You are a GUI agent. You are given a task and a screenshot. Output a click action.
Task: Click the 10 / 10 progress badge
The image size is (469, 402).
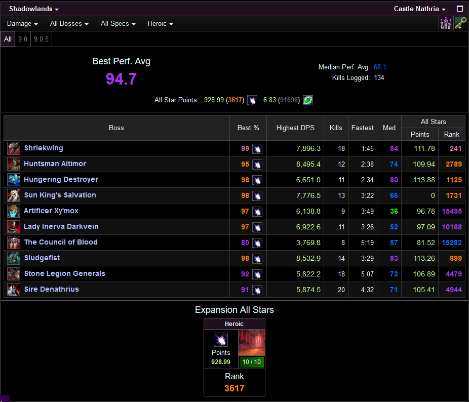pyautogui.click(x=252, y=362)
